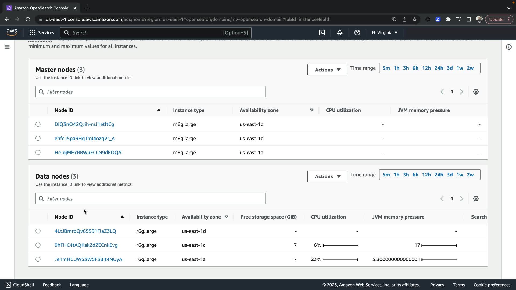Viewport: 516px width, 290px height.
Task: Open the notifications bell icon
Action: 339,33
